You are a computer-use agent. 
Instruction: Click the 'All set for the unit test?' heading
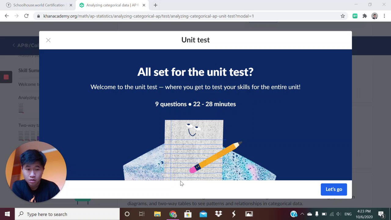pos(195,72)
